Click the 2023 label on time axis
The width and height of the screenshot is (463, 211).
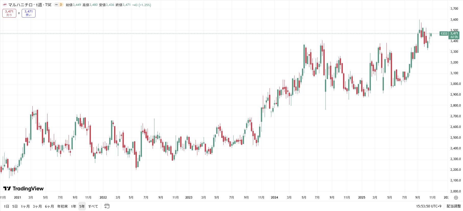tap(189, 197)
